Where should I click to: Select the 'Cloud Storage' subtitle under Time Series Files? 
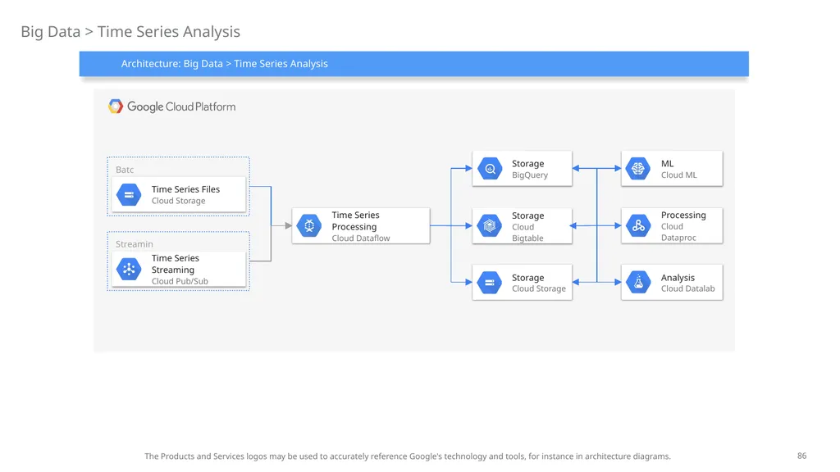tap(178, 201)
